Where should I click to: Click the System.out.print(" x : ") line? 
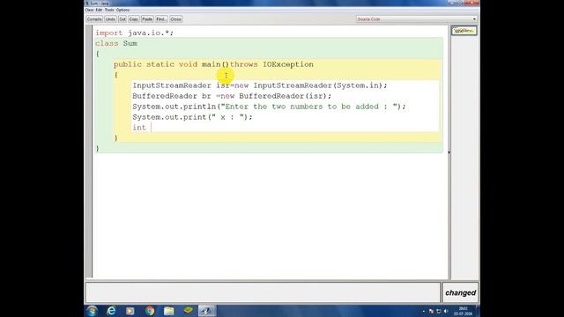pos(192,117)
